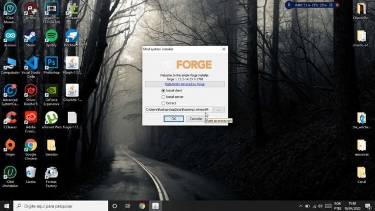Open the Steam desktop icon
Screen dimensions: 375x211
pyautogui.click(x=30, y=38)
